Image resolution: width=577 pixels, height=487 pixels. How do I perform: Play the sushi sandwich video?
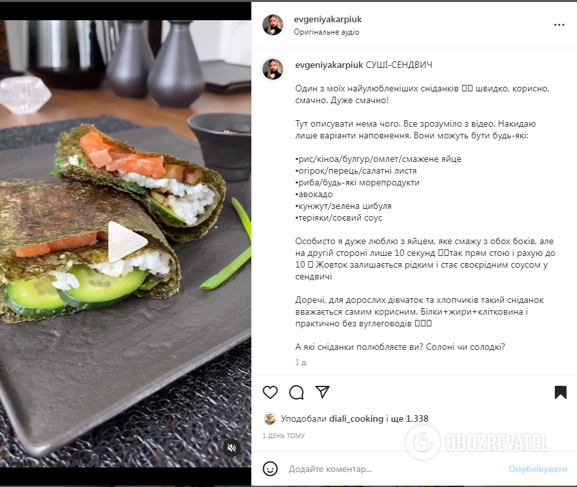(x=128, y=242)
